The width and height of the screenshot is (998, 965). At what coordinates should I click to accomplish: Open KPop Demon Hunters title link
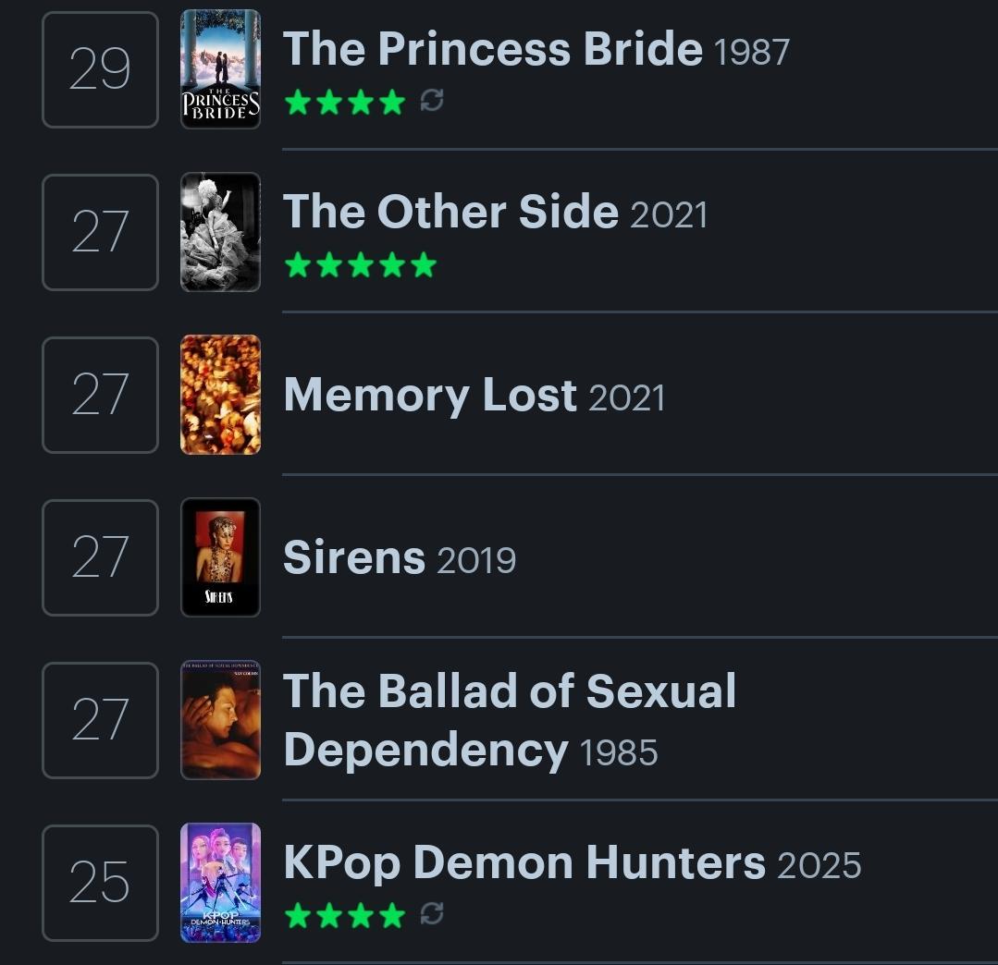(524, 862)
